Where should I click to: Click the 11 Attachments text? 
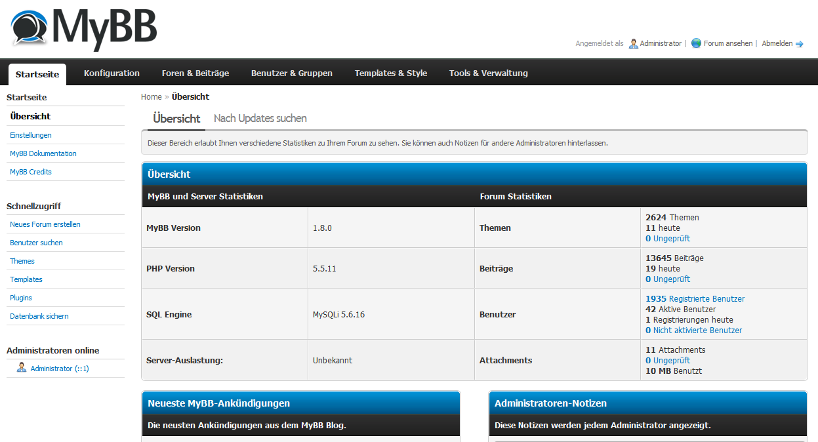coord(676,350)
